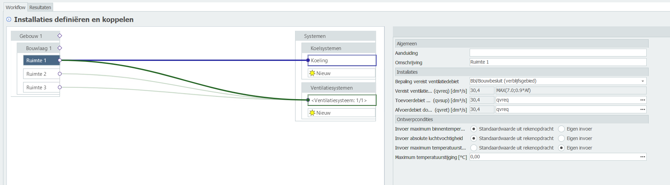Click the diamond connector next to Gebouw 1
670x185 pixels.
[60, 36]
